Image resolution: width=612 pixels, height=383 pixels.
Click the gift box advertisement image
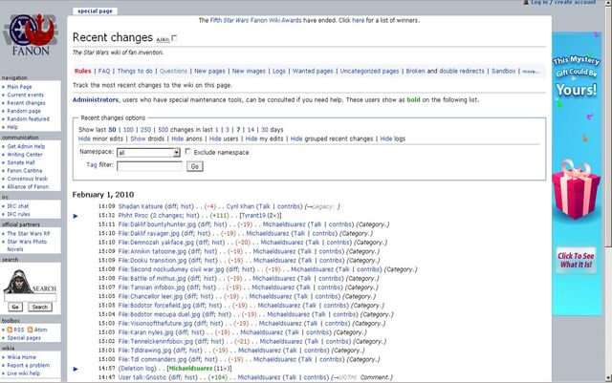pos(577,189)
